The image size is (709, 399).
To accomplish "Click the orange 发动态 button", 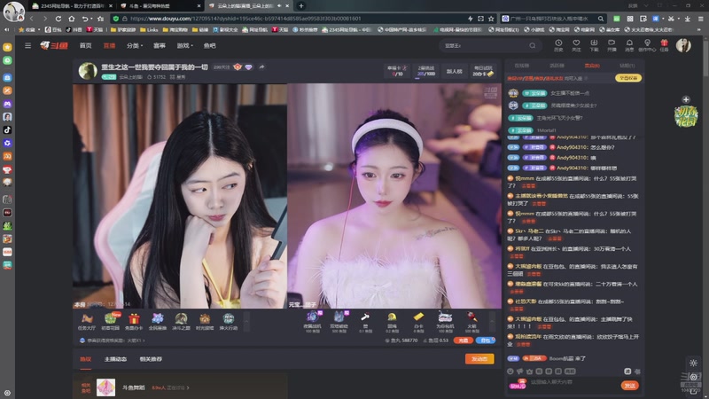I will click(x=479, y=359).
